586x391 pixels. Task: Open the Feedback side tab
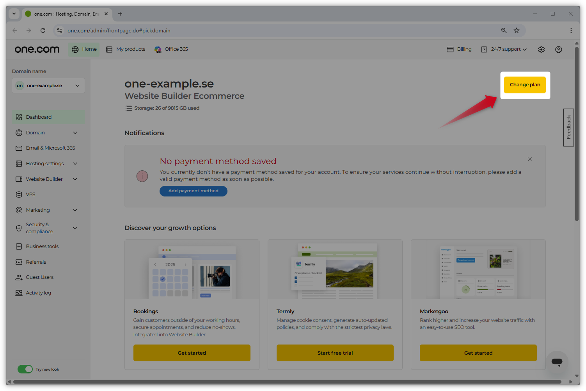[568, 127]
